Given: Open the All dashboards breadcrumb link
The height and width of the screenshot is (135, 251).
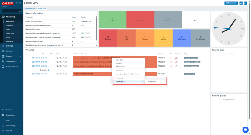Looking at the screenshot, I should pyautogui.click(x=30, y=8).
